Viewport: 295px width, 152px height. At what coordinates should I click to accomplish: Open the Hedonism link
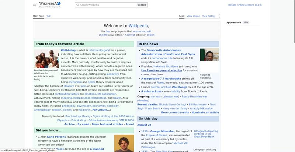(x=76, y=82)
